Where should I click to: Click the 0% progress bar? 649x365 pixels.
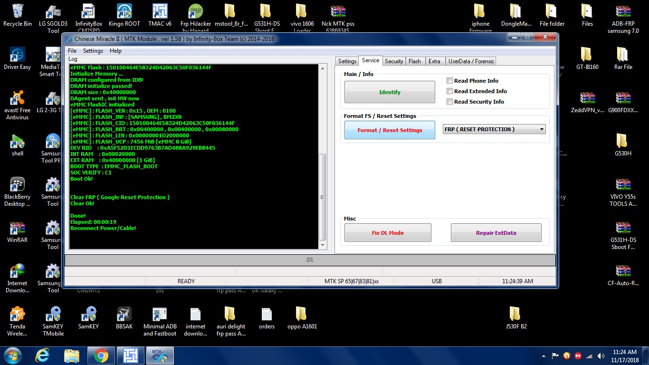click(310, 260)
